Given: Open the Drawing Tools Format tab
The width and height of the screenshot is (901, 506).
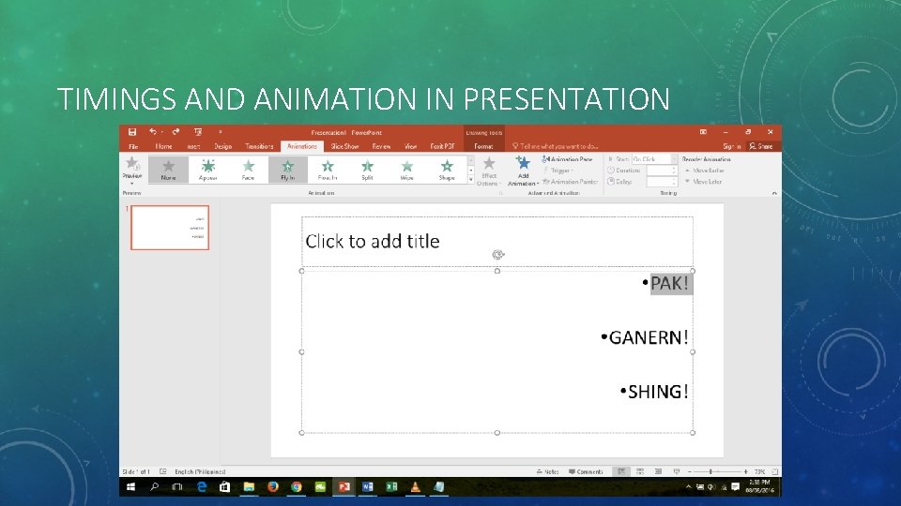Looking at the screenshot, I should click(x=484, y=147).
